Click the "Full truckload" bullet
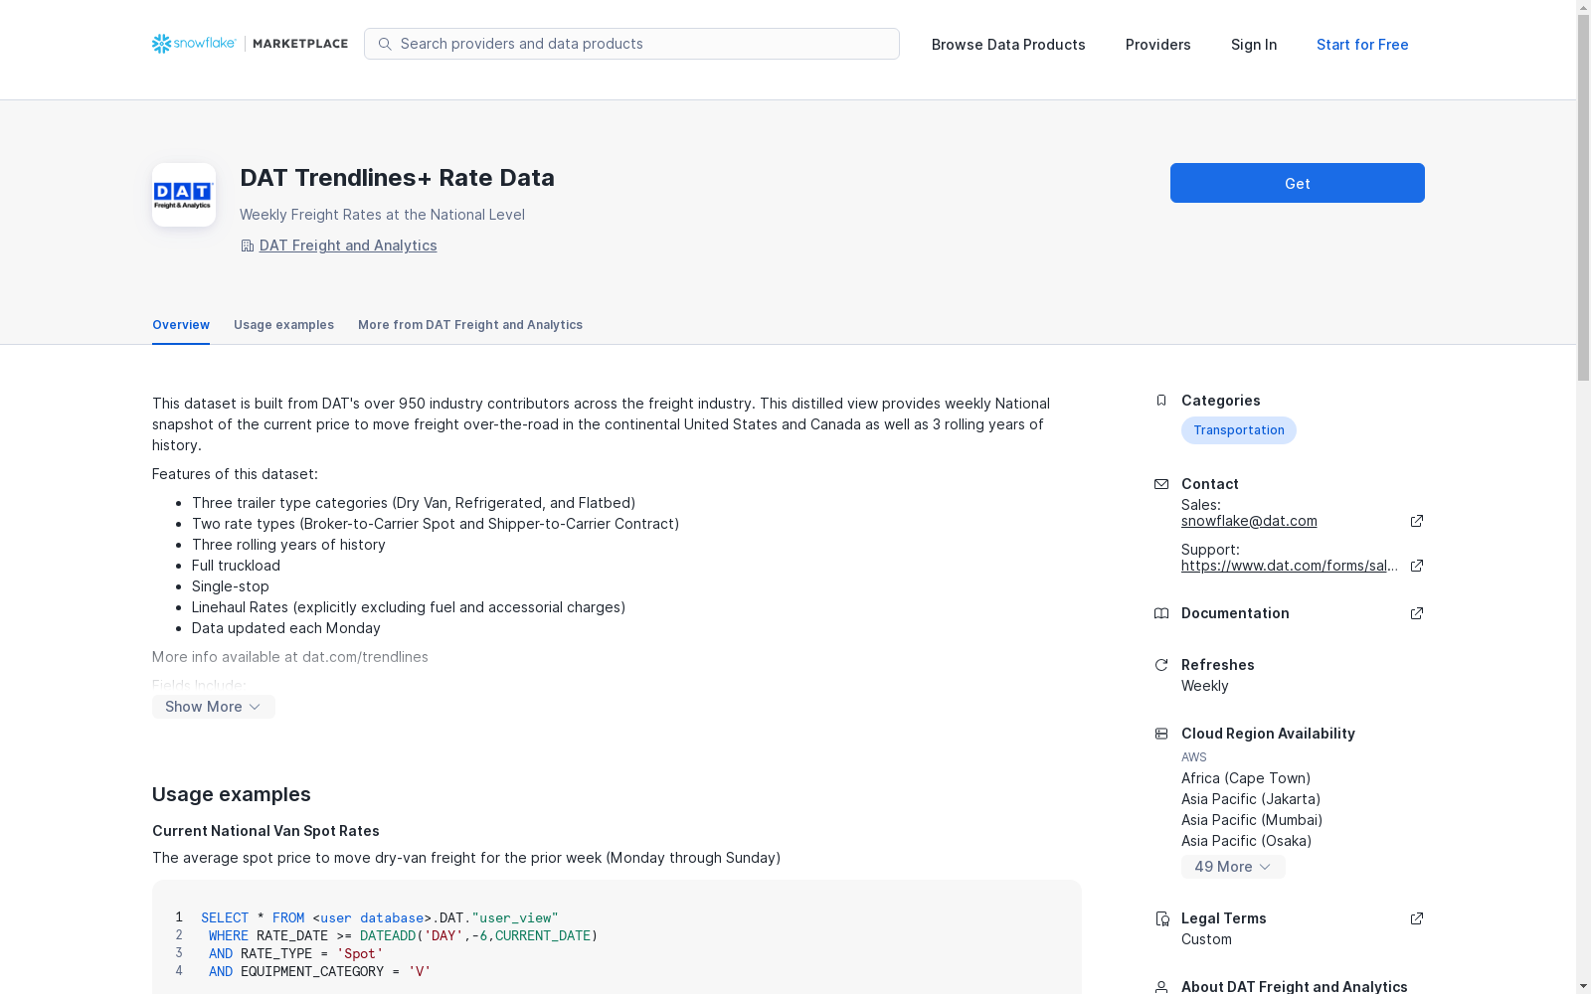Screen dimensions: 1591x994 [x=236, y=566]
